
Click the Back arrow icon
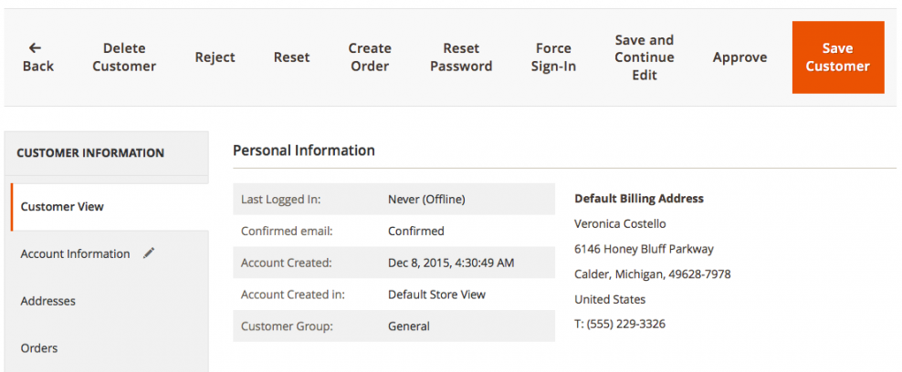[35, 48]
